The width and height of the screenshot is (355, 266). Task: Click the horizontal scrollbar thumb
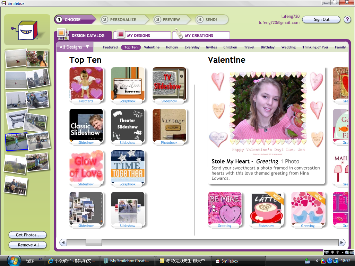pos(94,242)
